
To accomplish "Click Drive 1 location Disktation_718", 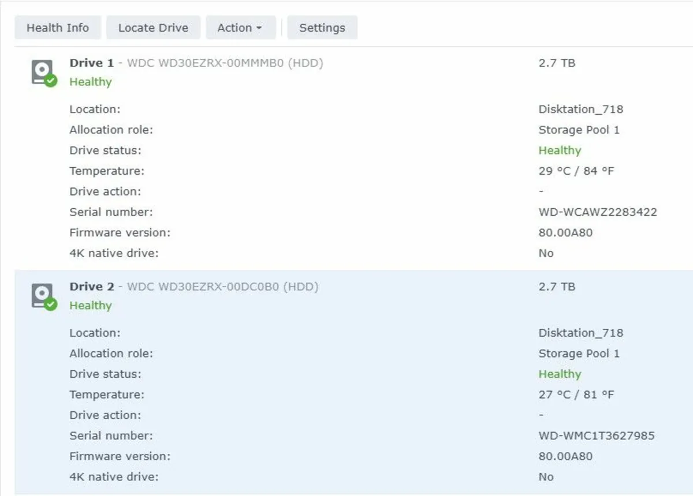I will click(581, 110).
